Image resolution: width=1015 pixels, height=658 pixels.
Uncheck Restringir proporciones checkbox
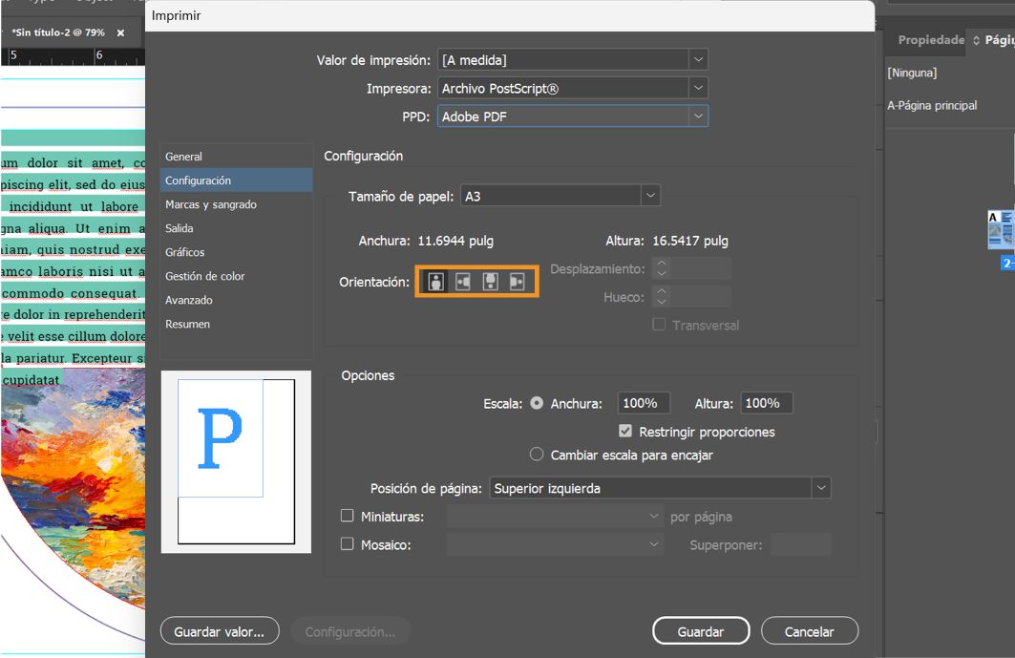coord(625,431)
